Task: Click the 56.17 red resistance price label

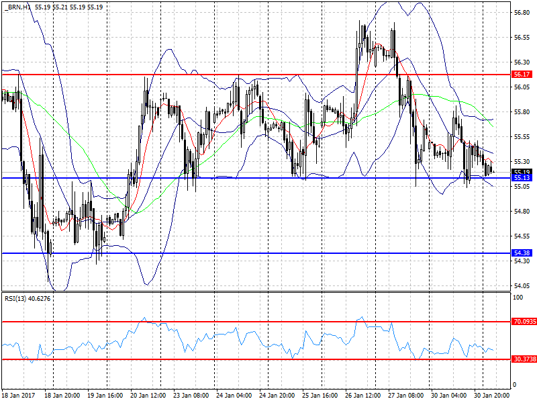Action: click(x=522, y=75)
